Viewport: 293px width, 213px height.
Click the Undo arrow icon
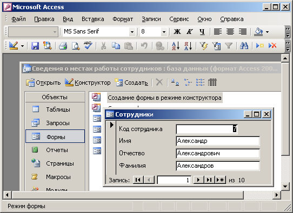tap(144, 46)
